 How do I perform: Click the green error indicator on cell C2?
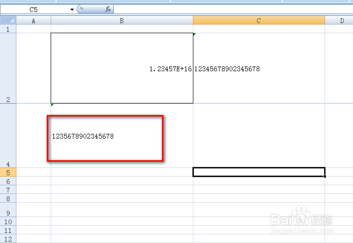194,34
